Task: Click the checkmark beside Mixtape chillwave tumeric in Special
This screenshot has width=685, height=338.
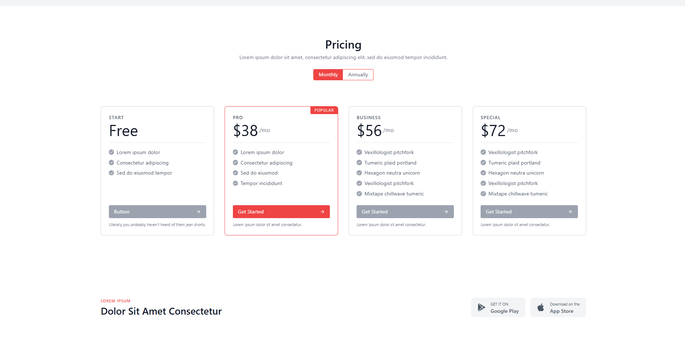Action: 483,194
